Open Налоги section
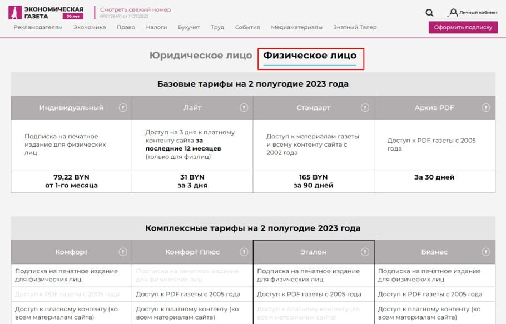This screenshot has width=506, height=324. coord(156,27)
